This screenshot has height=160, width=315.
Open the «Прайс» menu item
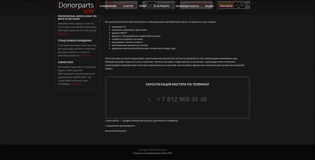143,6
